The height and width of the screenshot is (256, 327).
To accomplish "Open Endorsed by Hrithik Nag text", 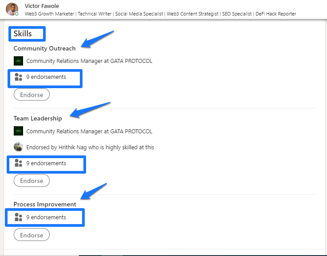I will [x=90, y=147].
